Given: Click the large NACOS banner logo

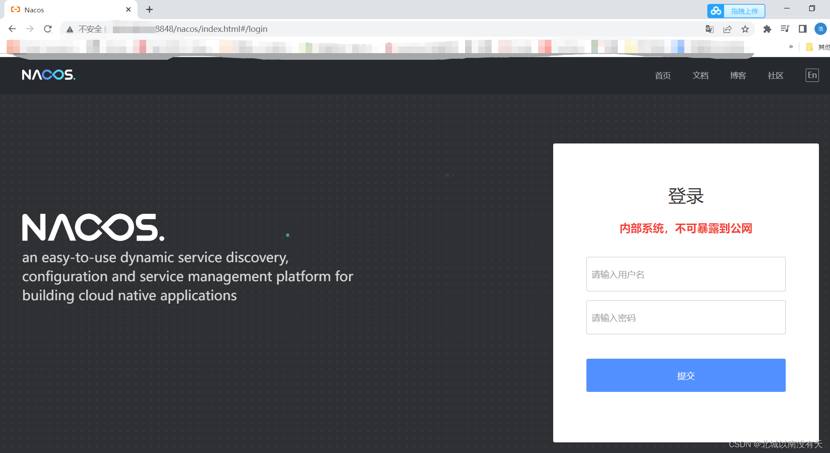Looking at the screenshot, I should point(93,228).
